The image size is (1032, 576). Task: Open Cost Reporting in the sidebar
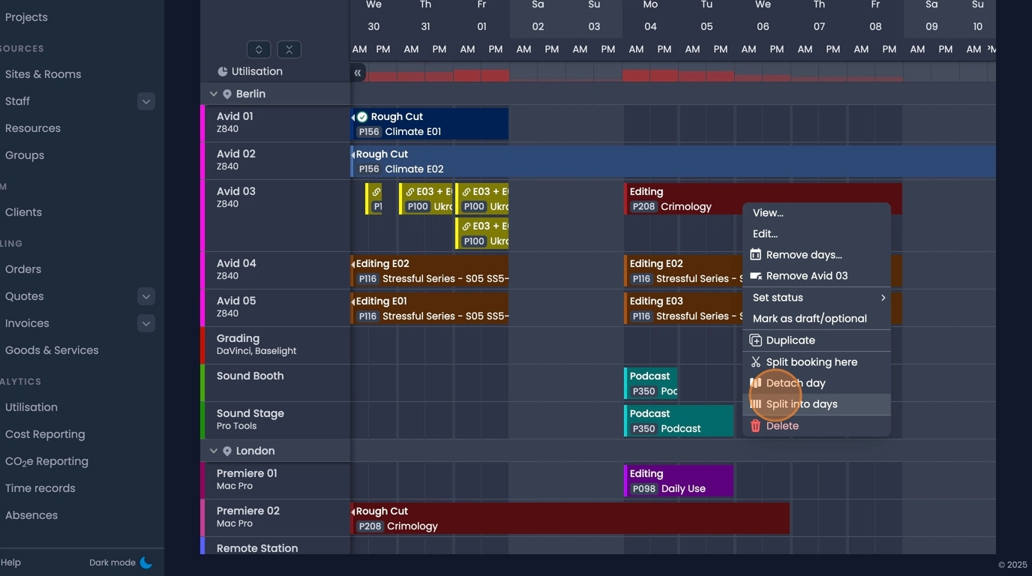point(45,434)
